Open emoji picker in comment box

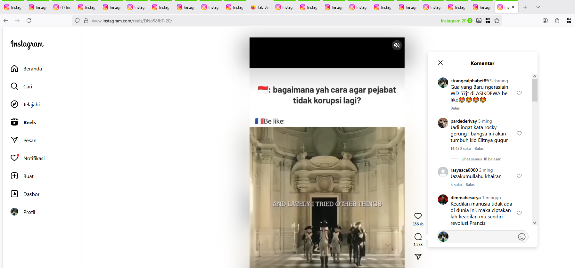click(x=522, y=237)
